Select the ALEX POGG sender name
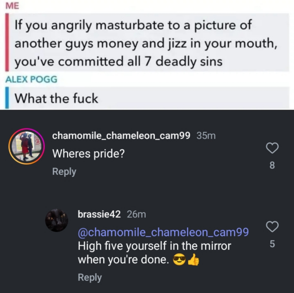 tap(31, 79)
